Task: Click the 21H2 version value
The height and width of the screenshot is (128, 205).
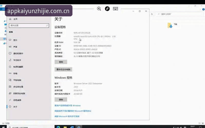Action: pyautogui.click(x=76, y=87)
